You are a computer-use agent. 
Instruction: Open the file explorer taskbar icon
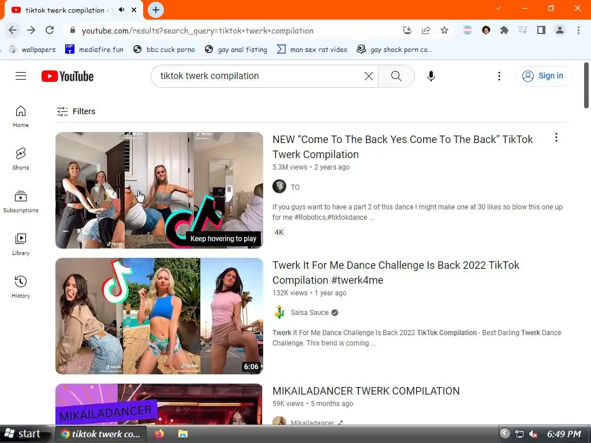183,434
